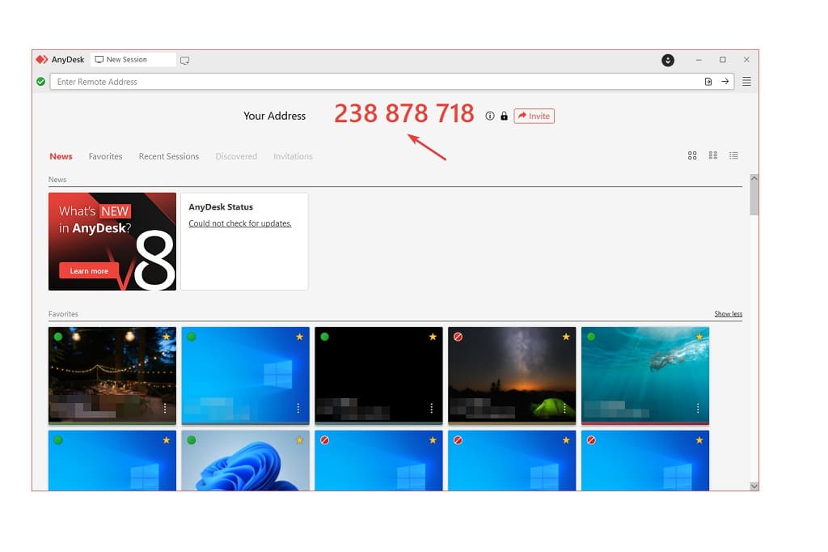Open the round black profile icon menu
This screenshot has height=552, width=828.
tap(668, 60)
